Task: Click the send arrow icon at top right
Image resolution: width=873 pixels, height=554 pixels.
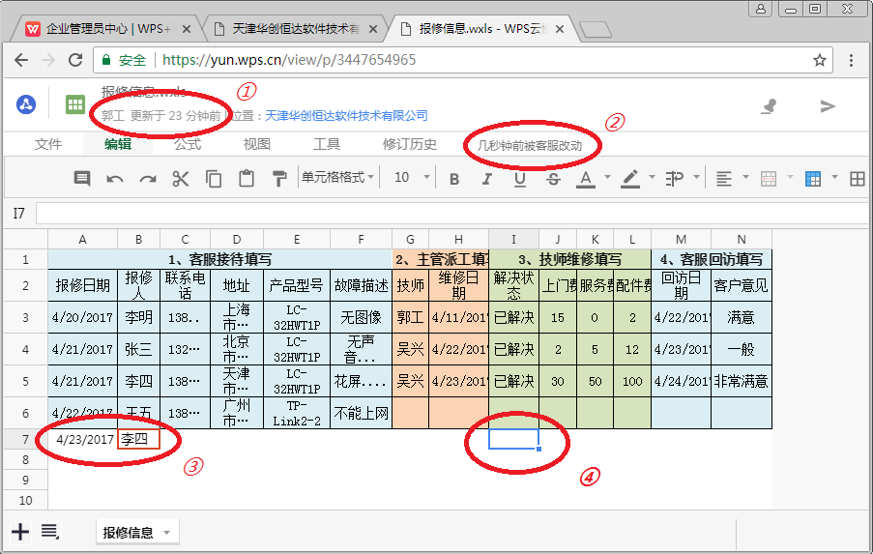Action: [828, 105]
